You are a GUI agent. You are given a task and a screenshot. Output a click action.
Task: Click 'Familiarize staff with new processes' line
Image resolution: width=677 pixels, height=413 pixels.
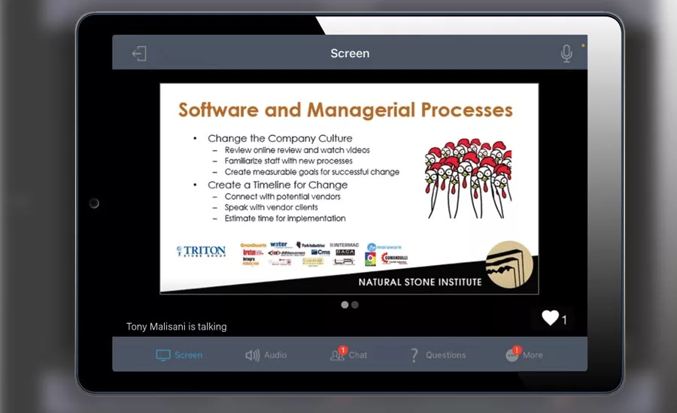tap(288, 161)
